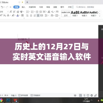Switch to Reading view icon

[x=88, y=95]
